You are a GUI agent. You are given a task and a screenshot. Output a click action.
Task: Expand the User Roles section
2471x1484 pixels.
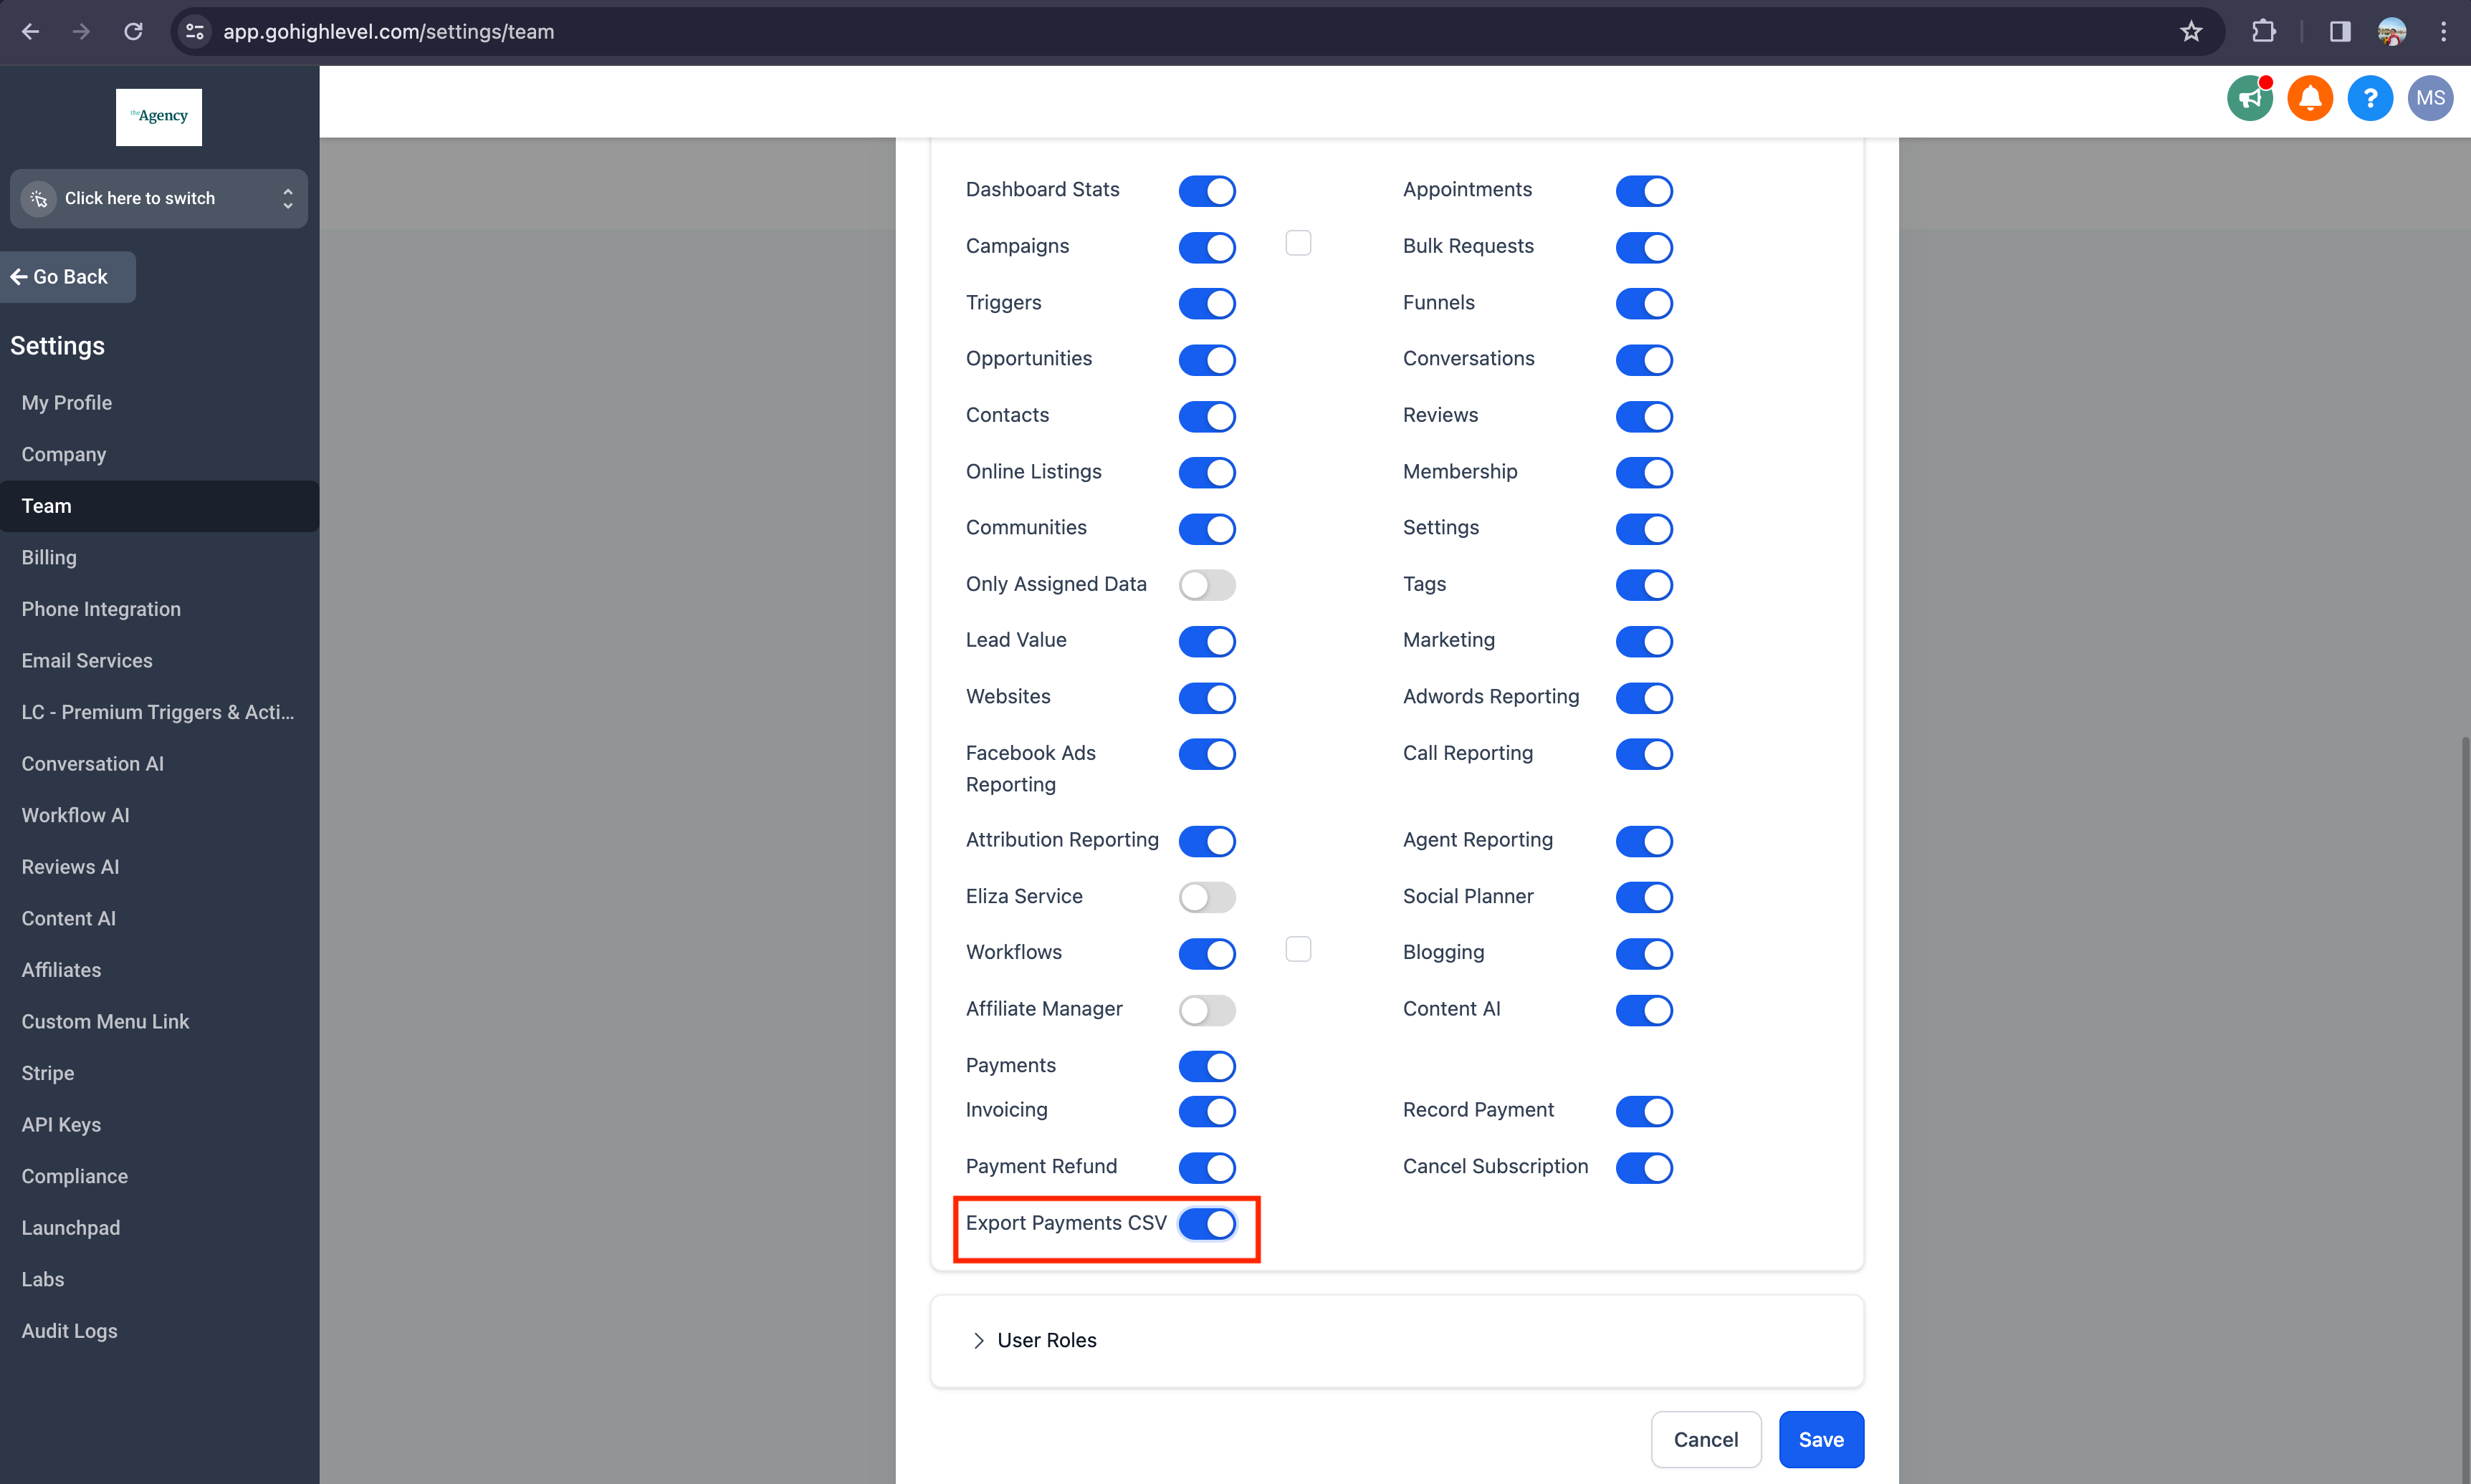[x=1046, y=1340]
